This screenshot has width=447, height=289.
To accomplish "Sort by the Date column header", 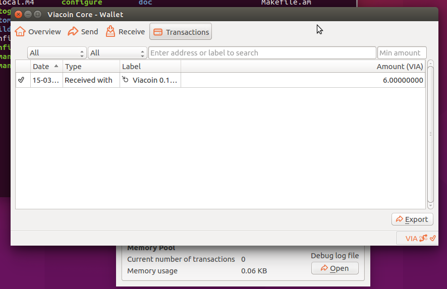I will click(x=46, y=67).
